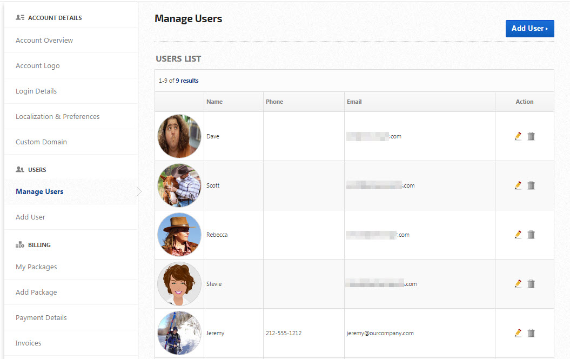Click the name Dave in the list

213,136
